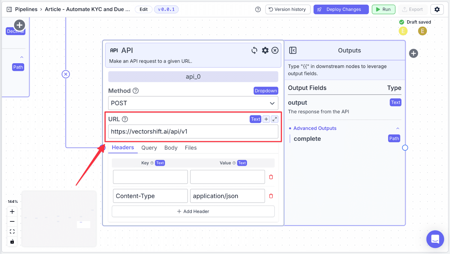Open Version history
The width and height of the screenshot is (450, 254).
[288, 9]
